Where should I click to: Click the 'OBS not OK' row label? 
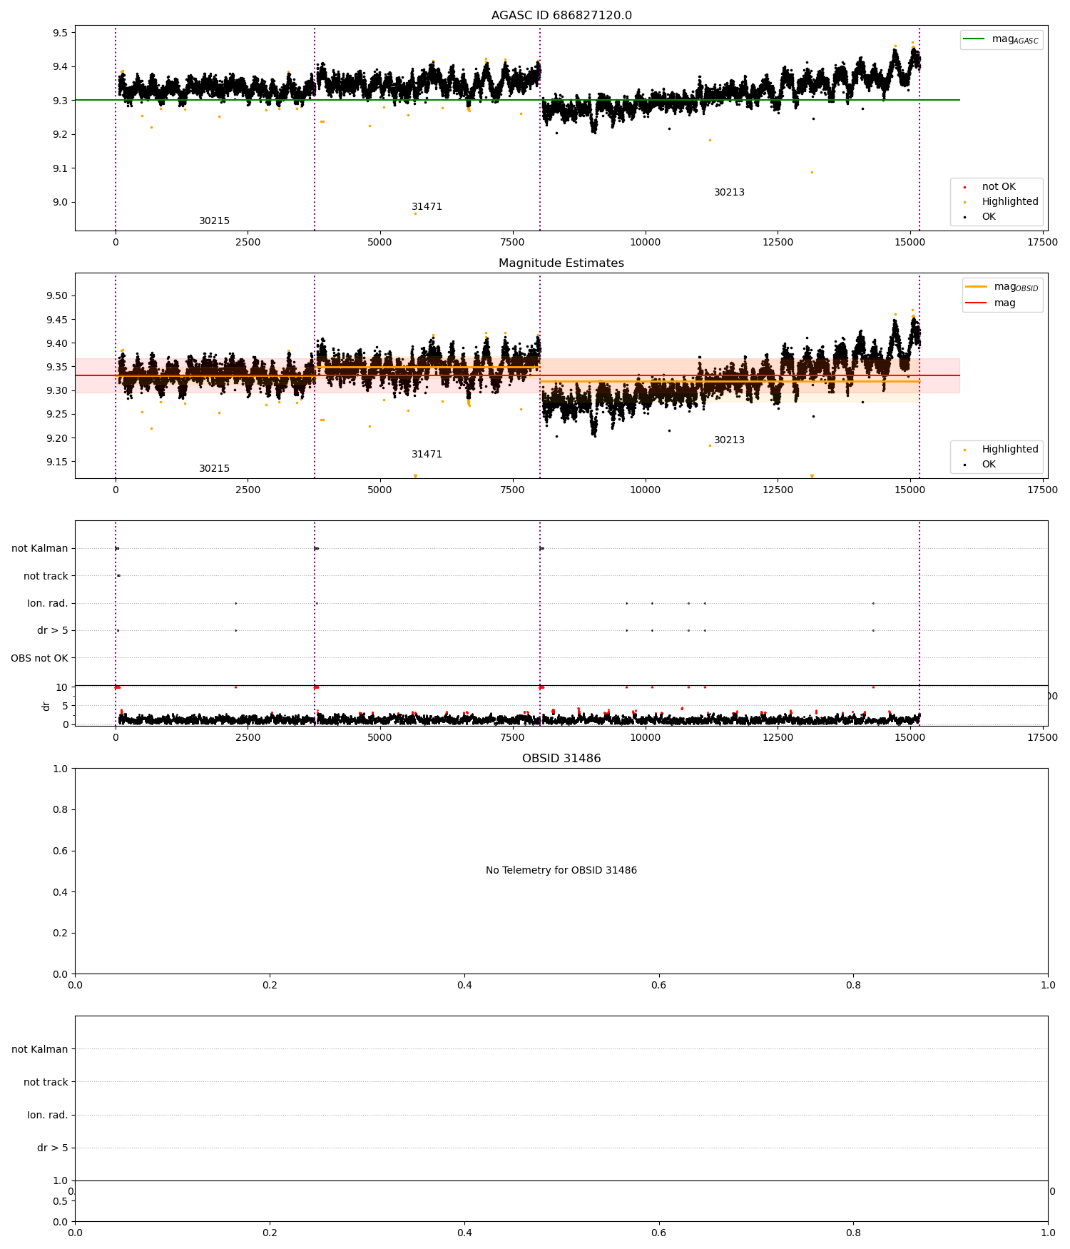[39, 658]
